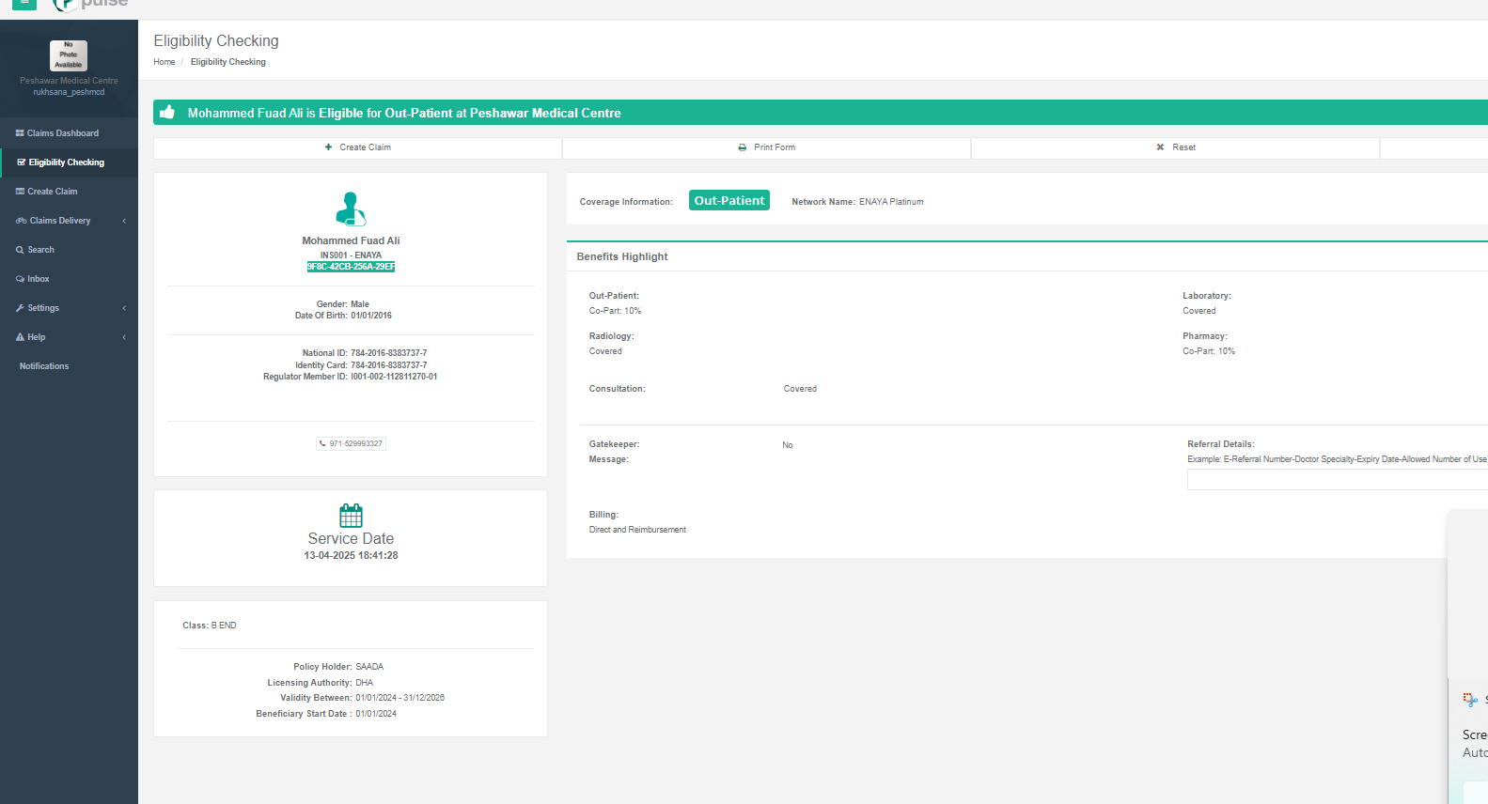Expand the Settings sidebar submenu arrow

(x=123, y=308)
